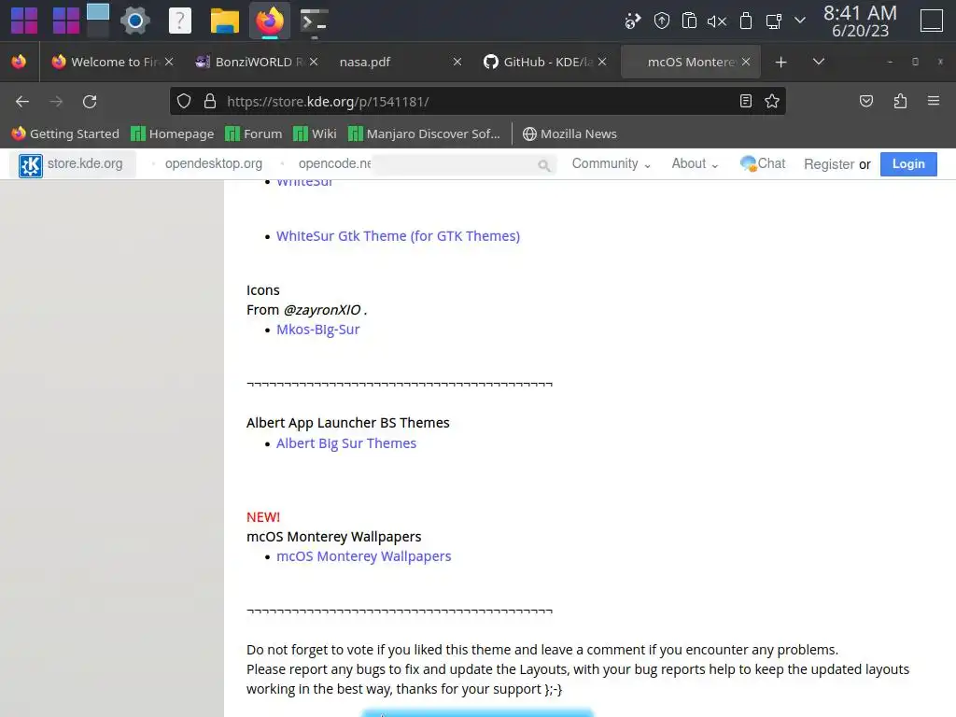
Task: Open a new tab with plus button
Action: tap(780, 63)
